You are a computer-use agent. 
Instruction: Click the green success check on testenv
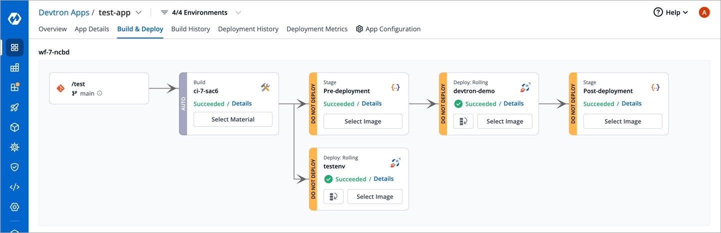[x=328, y=179]
